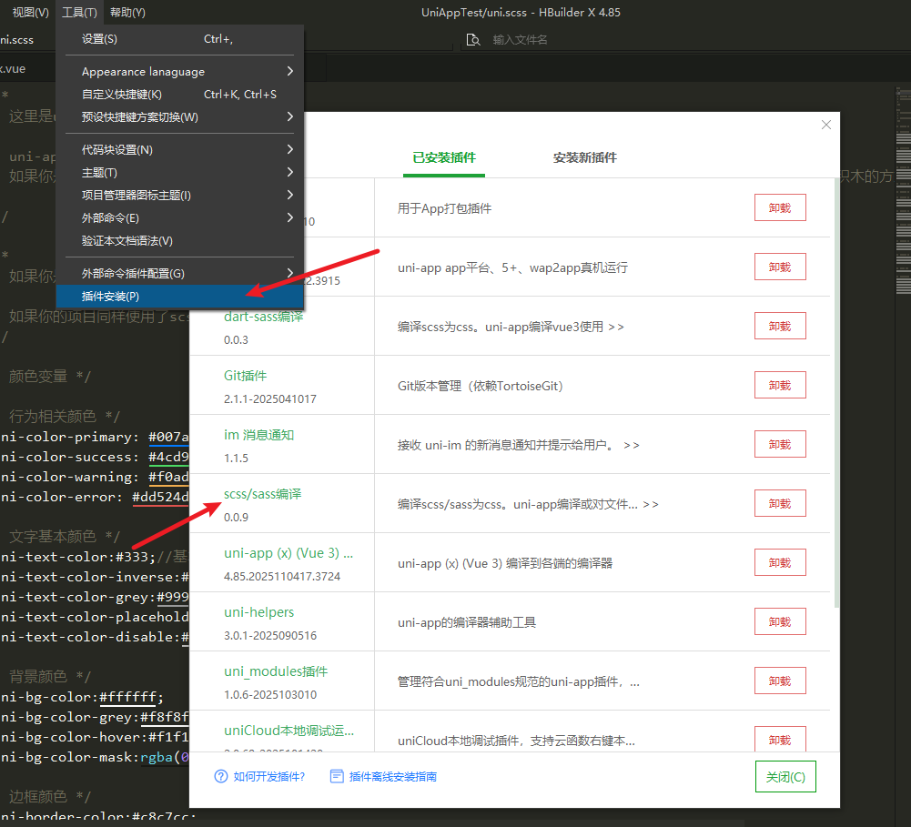Uninstall the dart-sass编译 plugin

pos(780,327)
